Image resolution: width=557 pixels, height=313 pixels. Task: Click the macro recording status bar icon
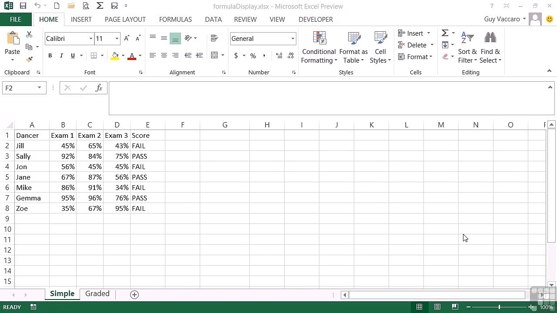(x=33, y=307)
